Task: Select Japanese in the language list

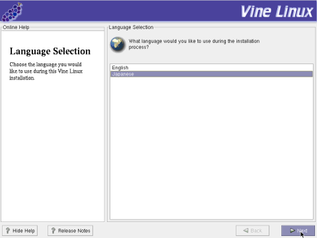Action: tap(211, 74)
